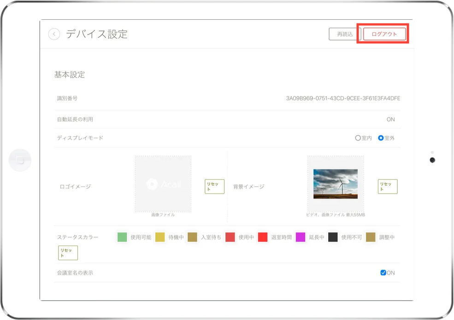Reset ステータスカラー with its リセット button
Screen dimensions: 454x320
(68, 253)
